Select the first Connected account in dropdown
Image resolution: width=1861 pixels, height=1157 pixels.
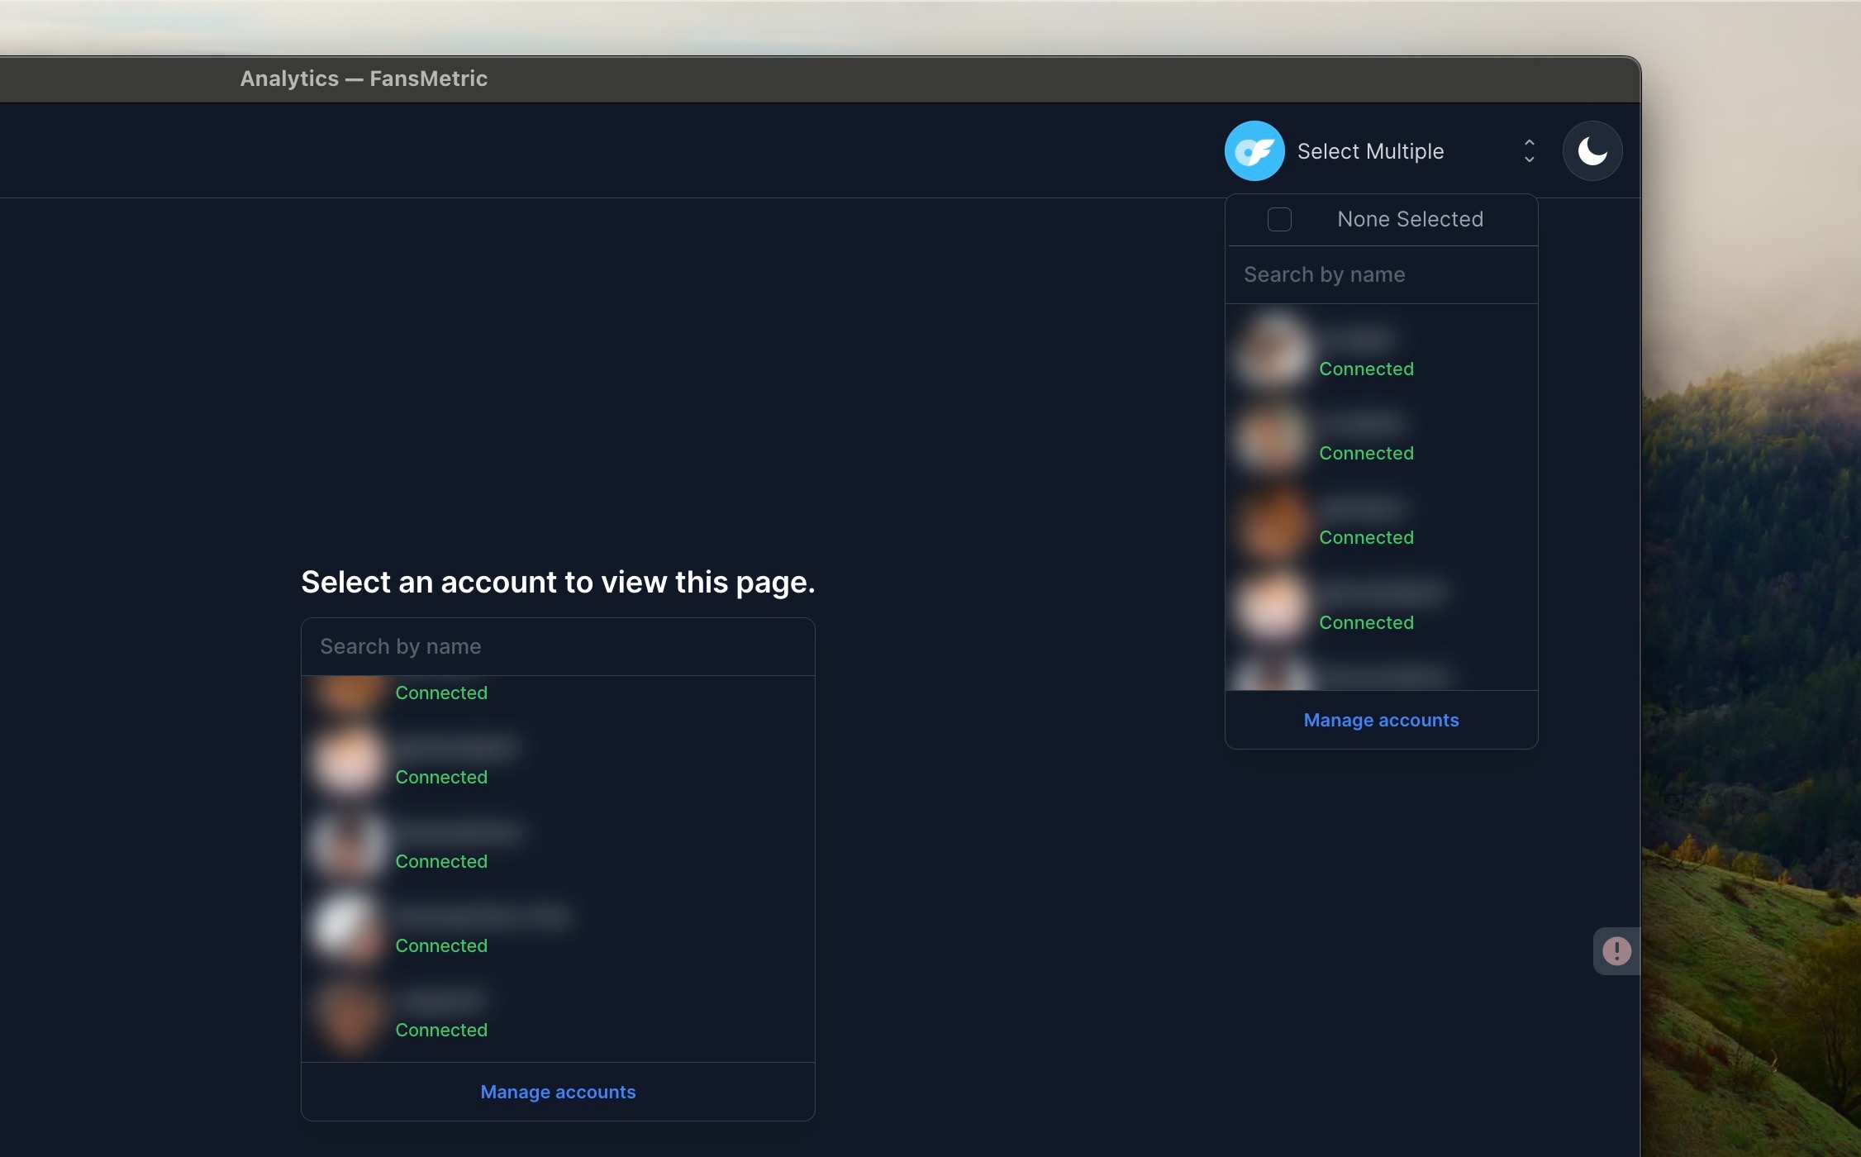click(1381, 352)
